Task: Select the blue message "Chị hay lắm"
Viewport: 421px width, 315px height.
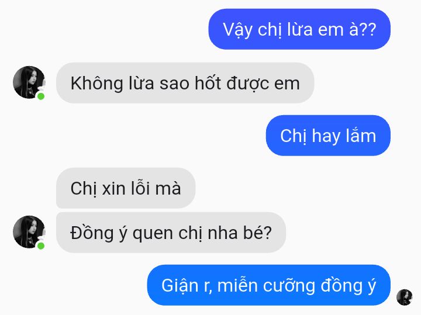Action: coord(328,136)
